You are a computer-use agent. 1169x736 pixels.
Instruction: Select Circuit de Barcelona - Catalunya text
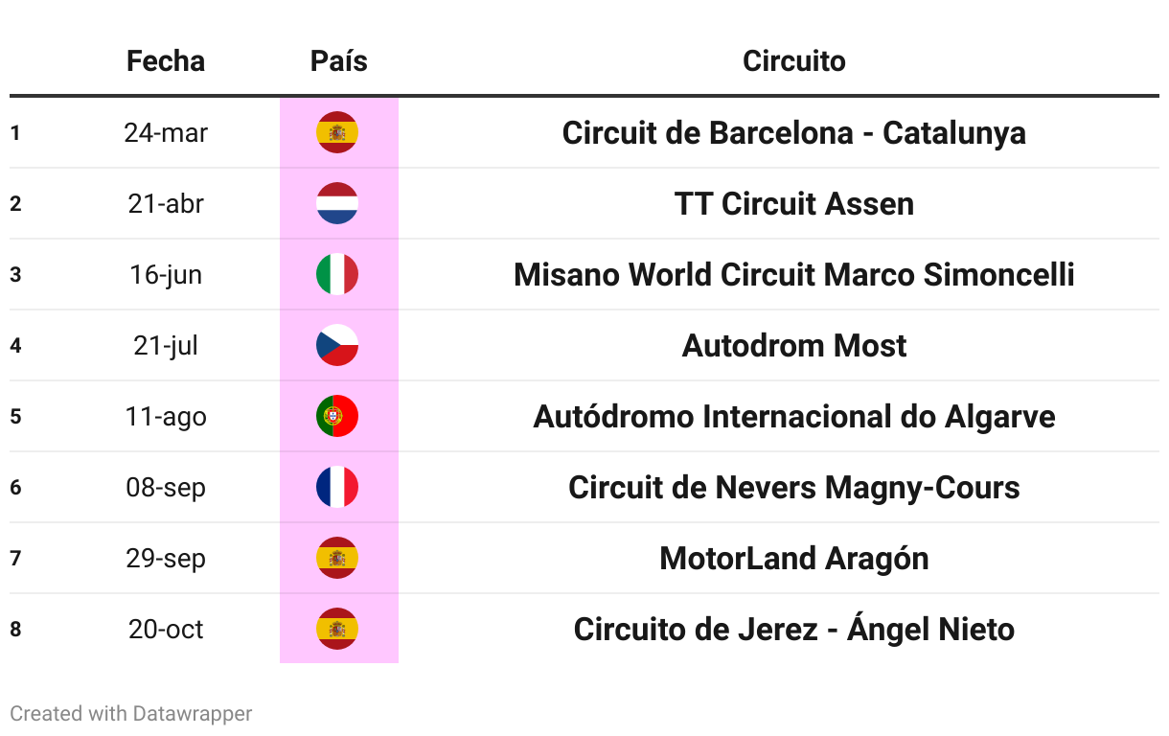tap(794, 132)
